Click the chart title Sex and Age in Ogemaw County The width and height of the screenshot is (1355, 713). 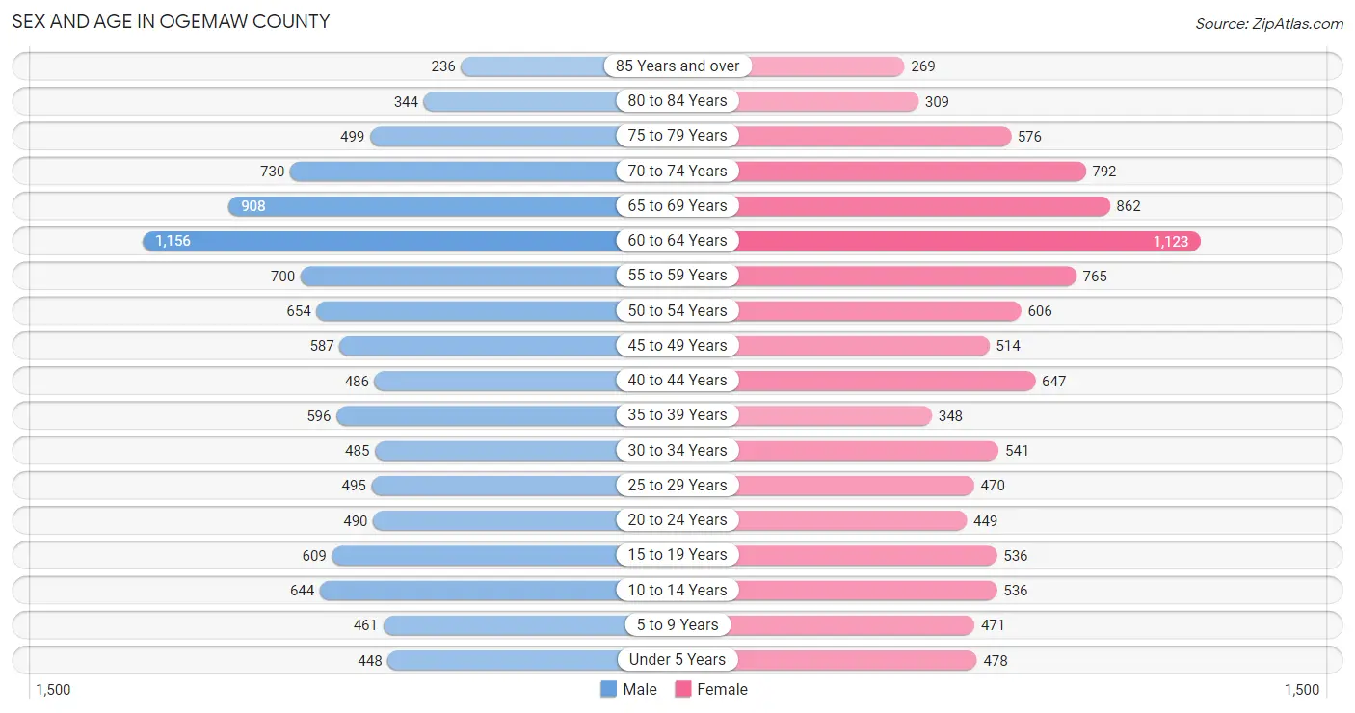pos(171,21)
